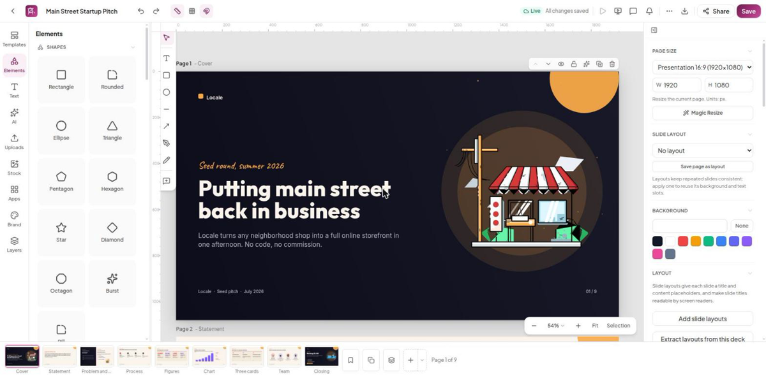Open the Layers sidebar tab

14,245
